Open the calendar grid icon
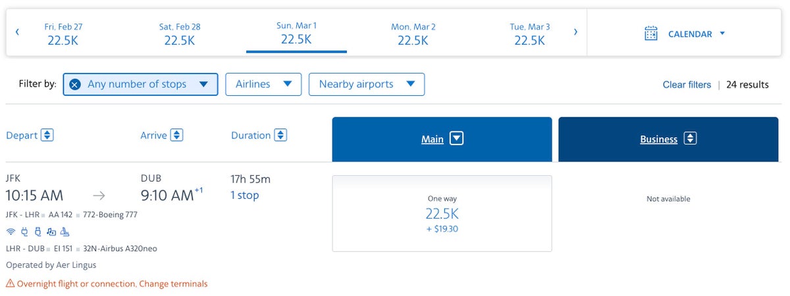The height and width of the screenshot is (296, 790). tap(651, 33)
